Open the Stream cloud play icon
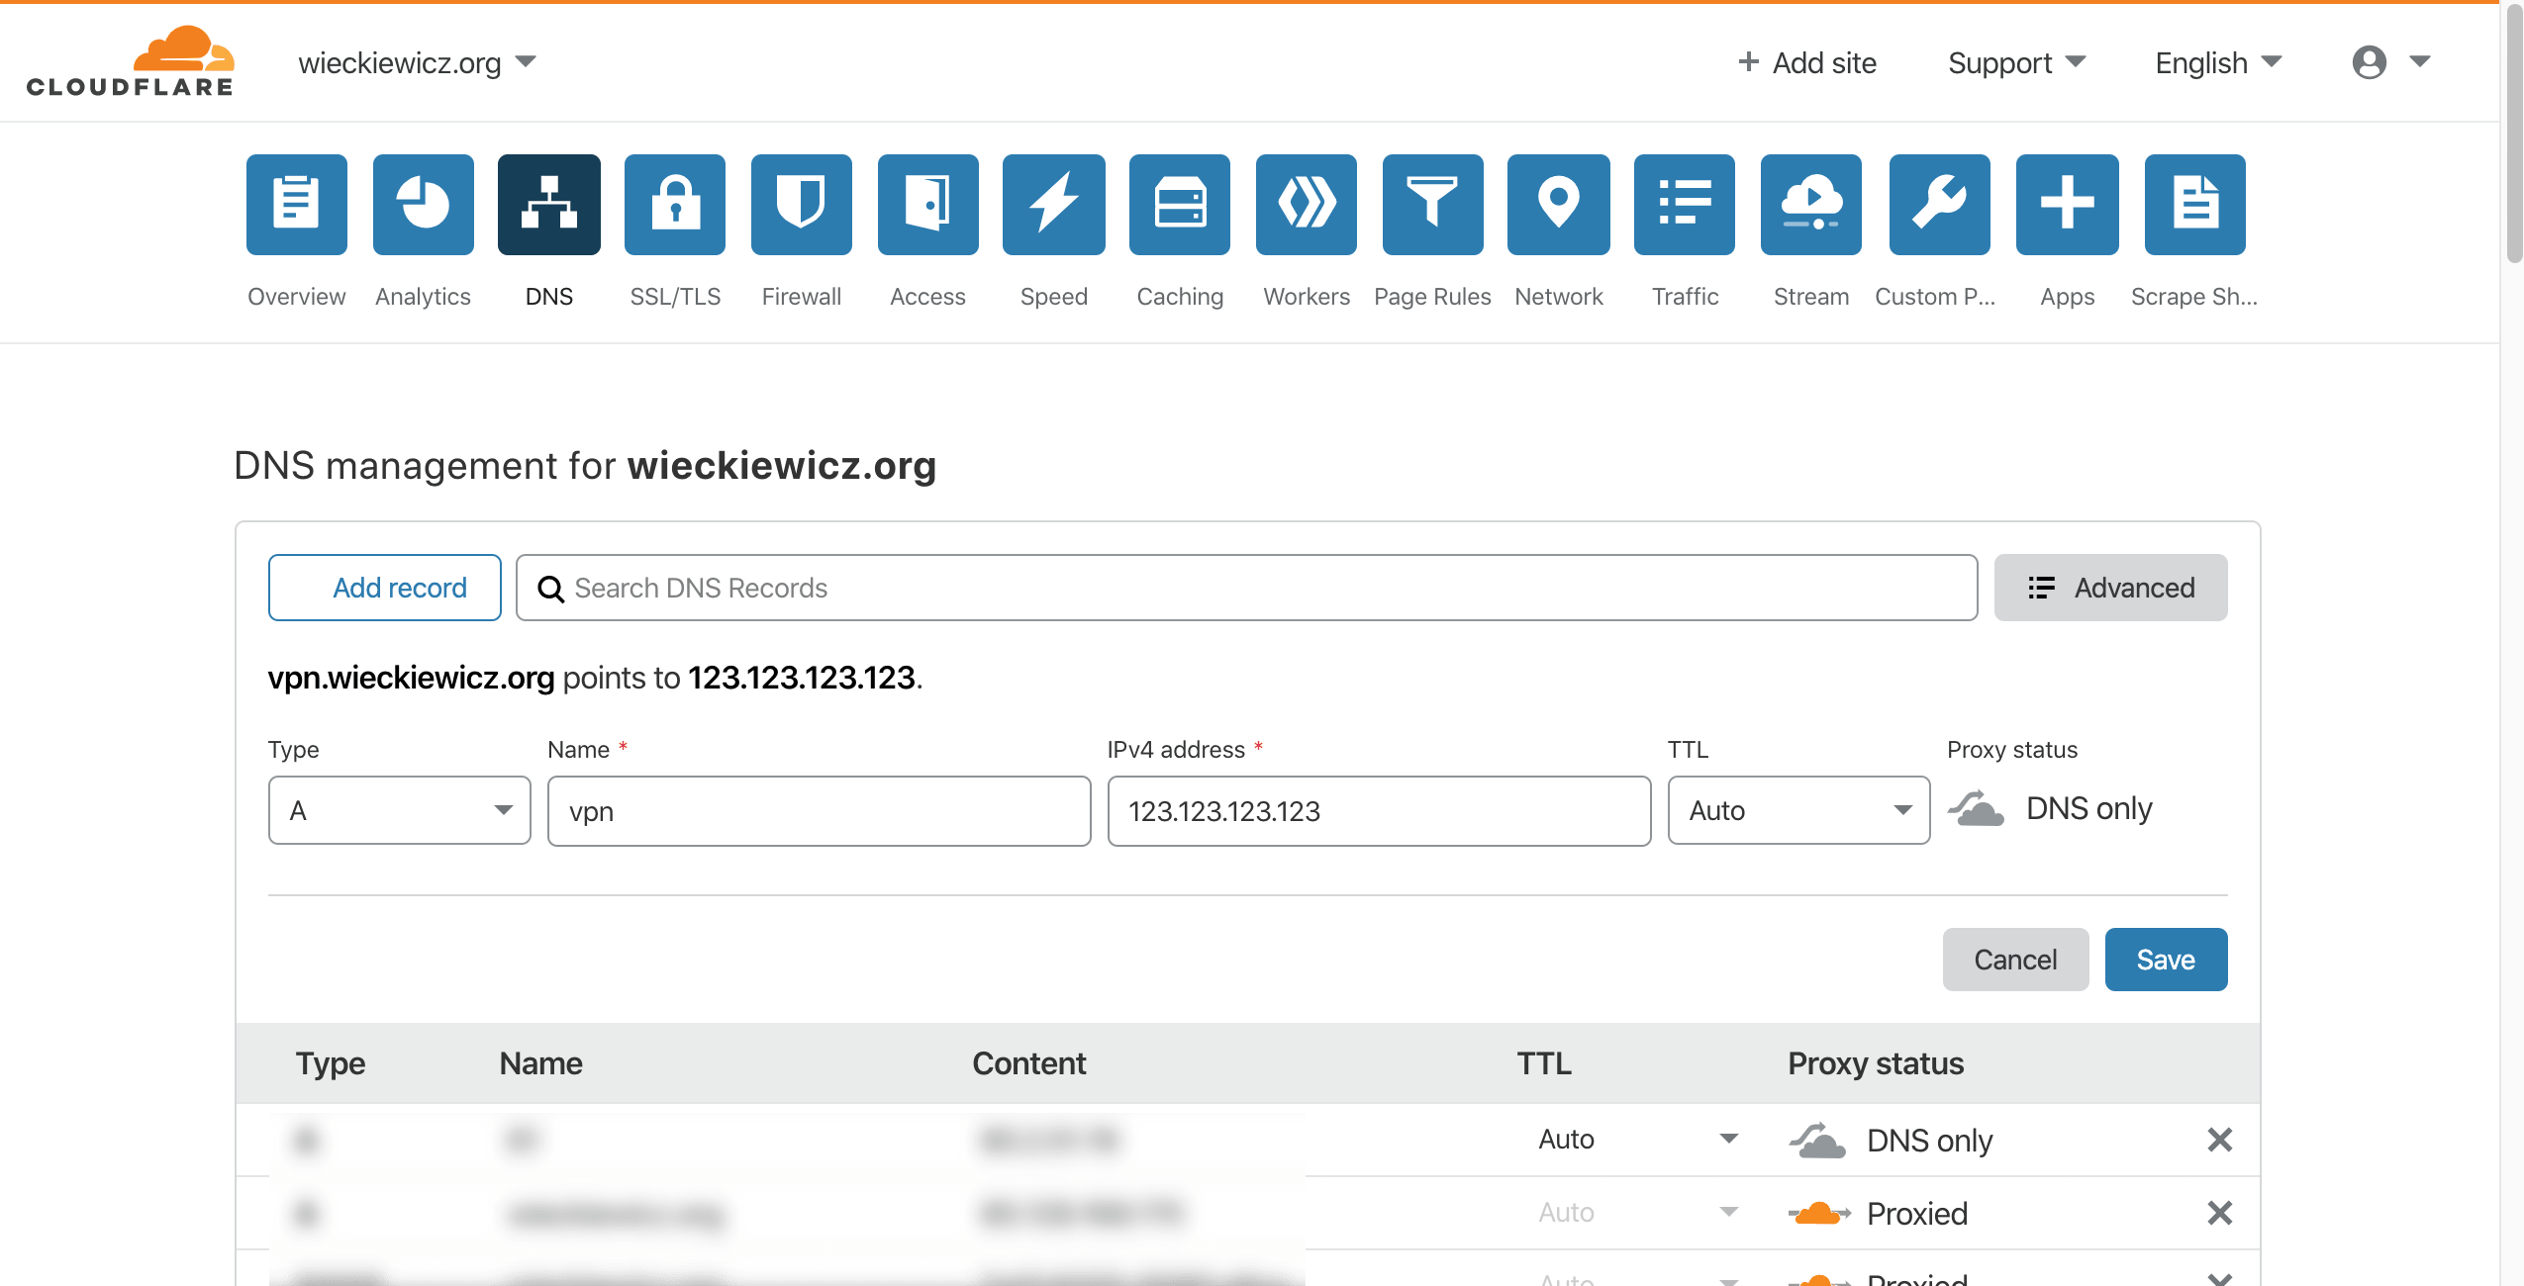 point(1811,205)
